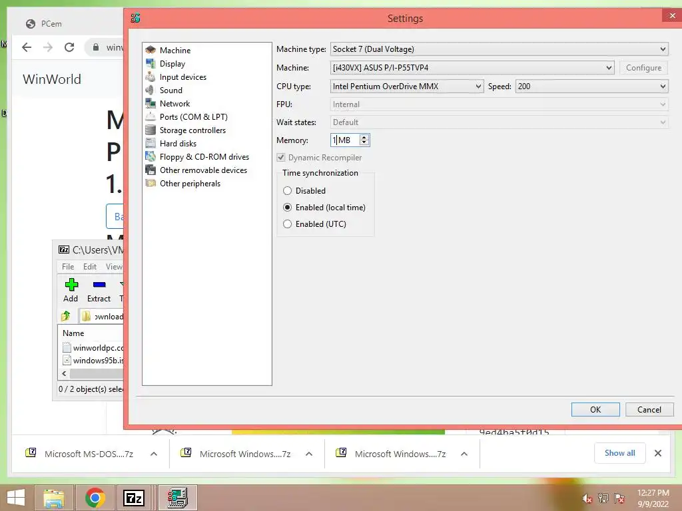Click OK to confirm settings
This screenshot has height=511, width=682.
pyautogui.click(x=595, y=410)
